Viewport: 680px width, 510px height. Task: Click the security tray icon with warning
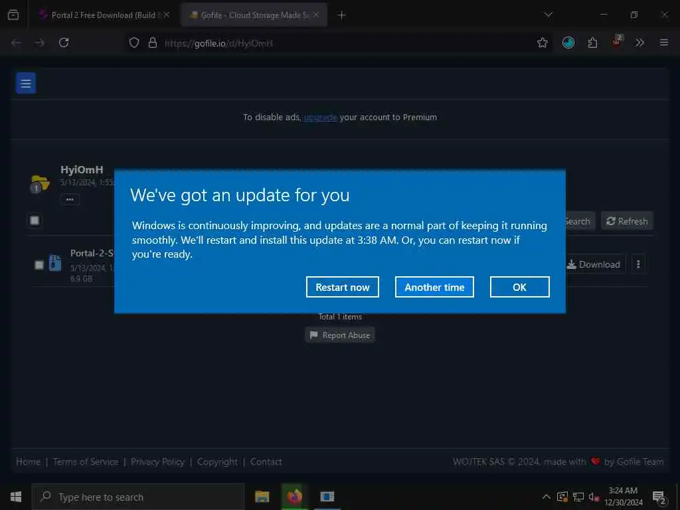pos(562,497)
